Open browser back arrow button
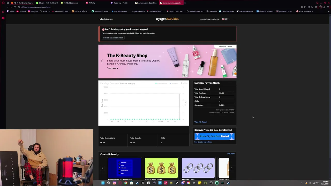 pyautogui.click(x=7, y=7)
